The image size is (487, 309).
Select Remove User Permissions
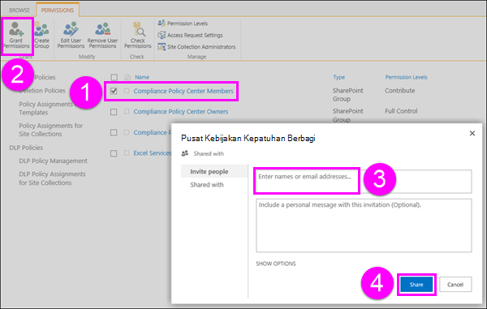[102, 35]
